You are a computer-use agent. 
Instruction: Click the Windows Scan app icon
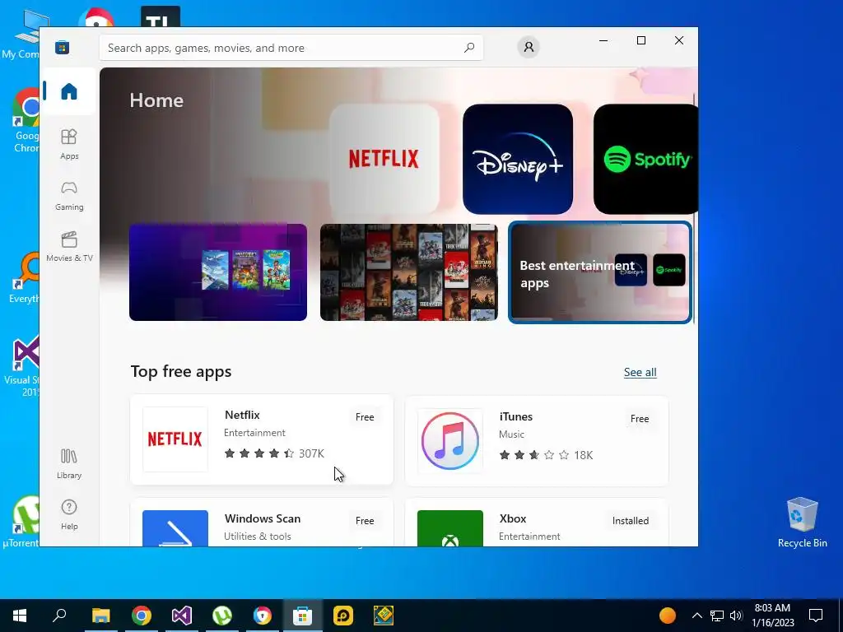coord(175,528)
